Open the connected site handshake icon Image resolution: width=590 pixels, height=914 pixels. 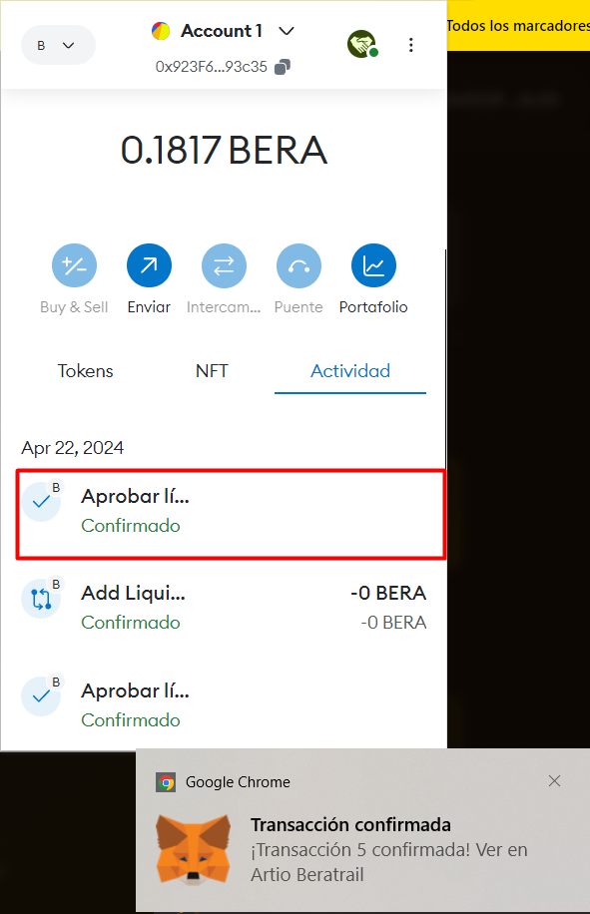pyautogui.click(x=362, y=44)
